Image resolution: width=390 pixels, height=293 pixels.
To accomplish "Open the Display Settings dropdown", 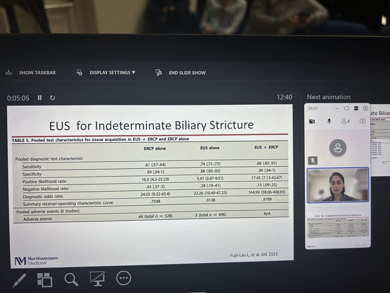I will [x=106, y=73].
